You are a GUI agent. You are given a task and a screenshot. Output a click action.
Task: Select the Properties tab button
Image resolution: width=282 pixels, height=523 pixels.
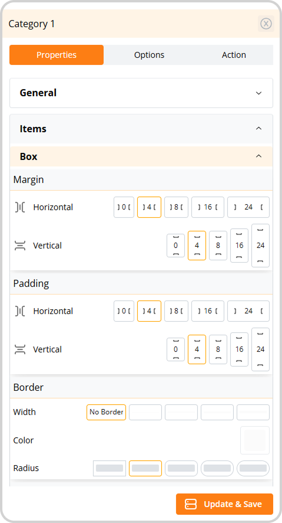[x=57, y=55]
